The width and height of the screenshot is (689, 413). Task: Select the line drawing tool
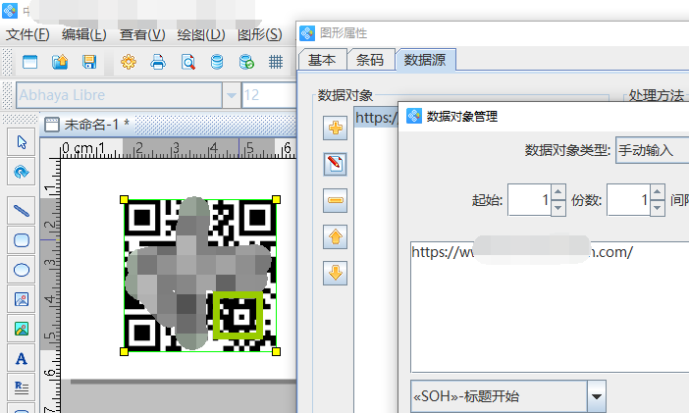click(x=22, y=211)
